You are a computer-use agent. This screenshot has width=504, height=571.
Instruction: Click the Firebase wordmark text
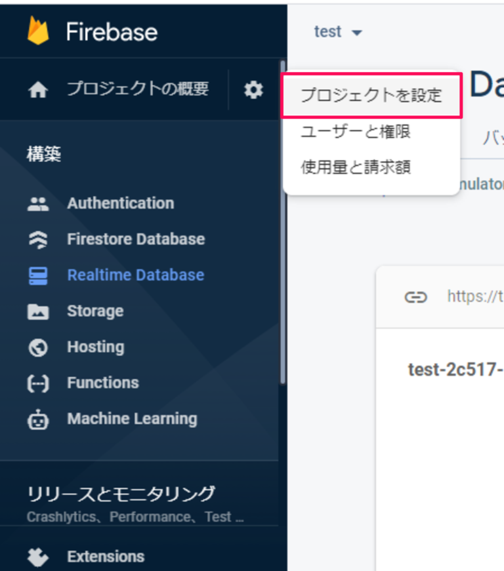(112, 32)
